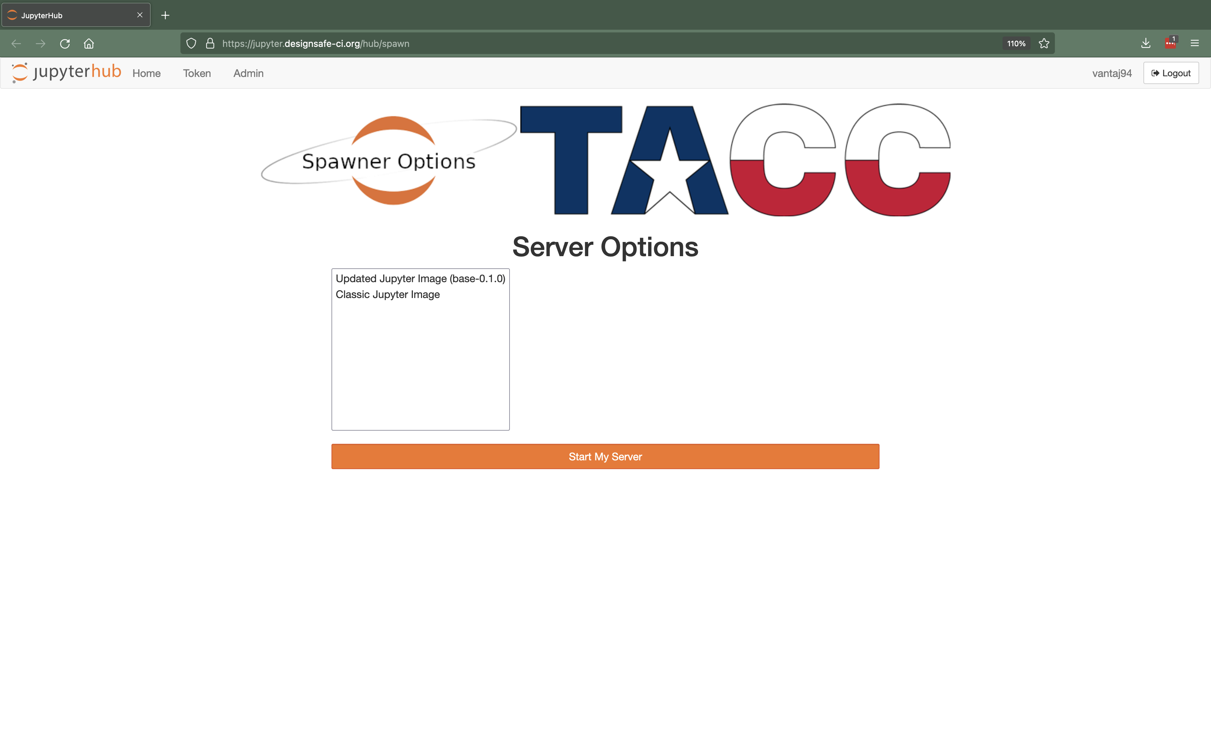Select Classic Jupyter Image option
Screen dimensions: 1211x756
[x=387, y=295]
